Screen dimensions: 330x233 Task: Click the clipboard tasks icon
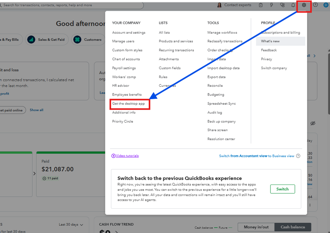261,5
